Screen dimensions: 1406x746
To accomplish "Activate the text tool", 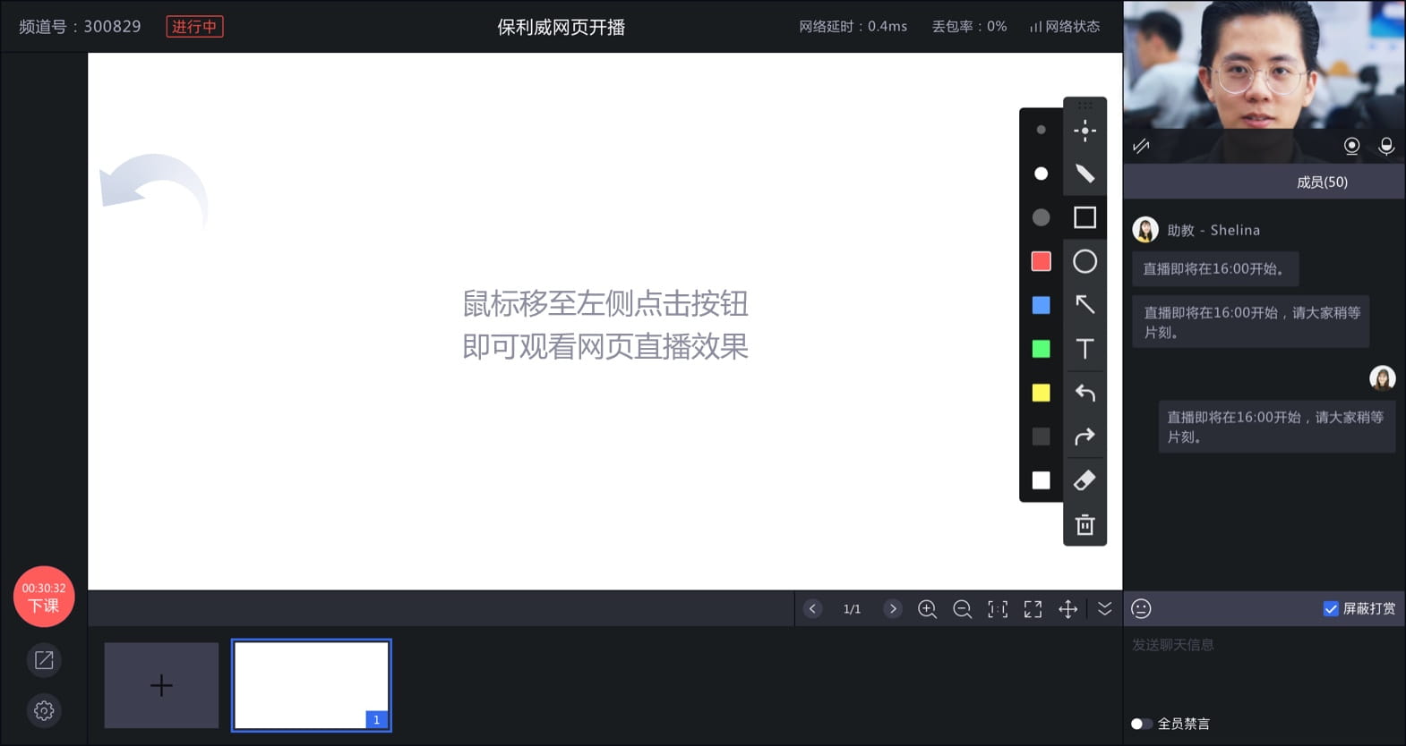I will click(x=1085, y=349).
